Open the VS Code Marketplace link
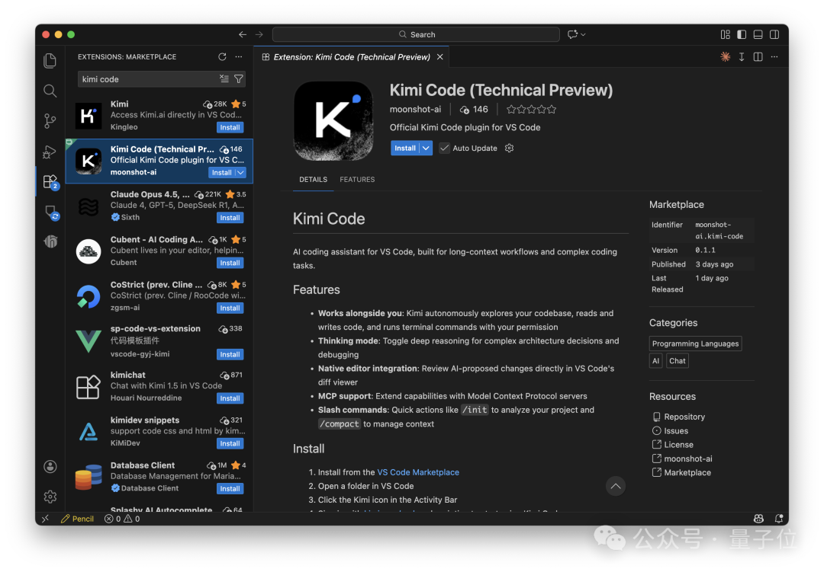Image resolution: width=824 pixels, height=572 pixels. pos(418,472)
